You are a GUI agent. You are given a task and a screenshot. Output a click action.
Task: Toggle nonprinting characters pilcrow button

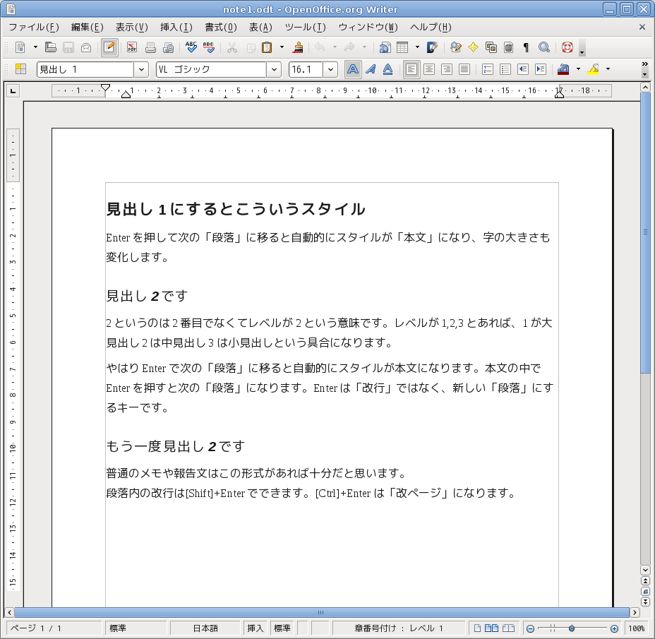[x=526, y=47]
